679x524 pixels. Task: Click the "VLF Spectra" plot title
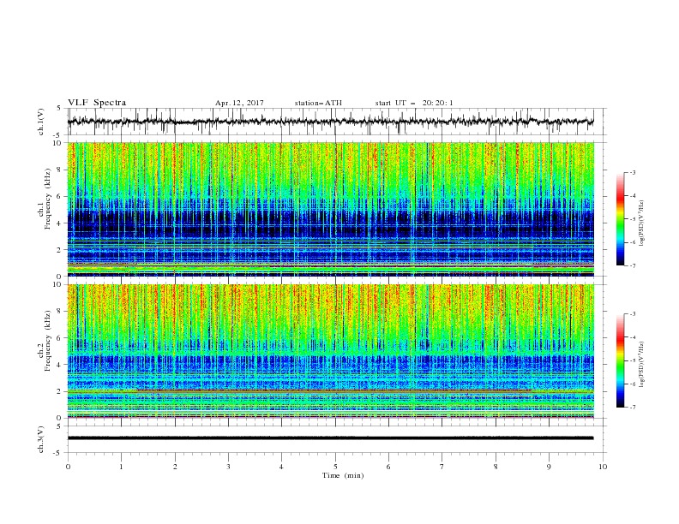coord(97,103)
